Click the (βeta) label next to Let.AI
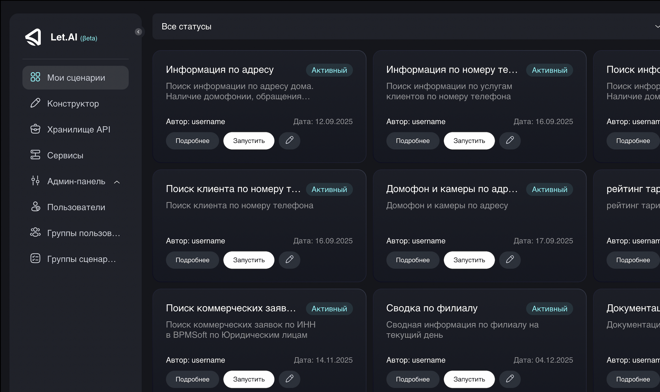Viewport: 660px width, 392px height. [89, 38]
